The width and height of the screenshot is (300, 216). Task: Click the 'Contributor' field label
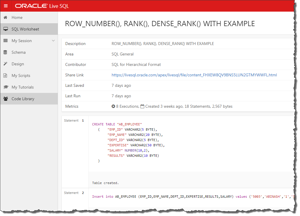[76, 64]
